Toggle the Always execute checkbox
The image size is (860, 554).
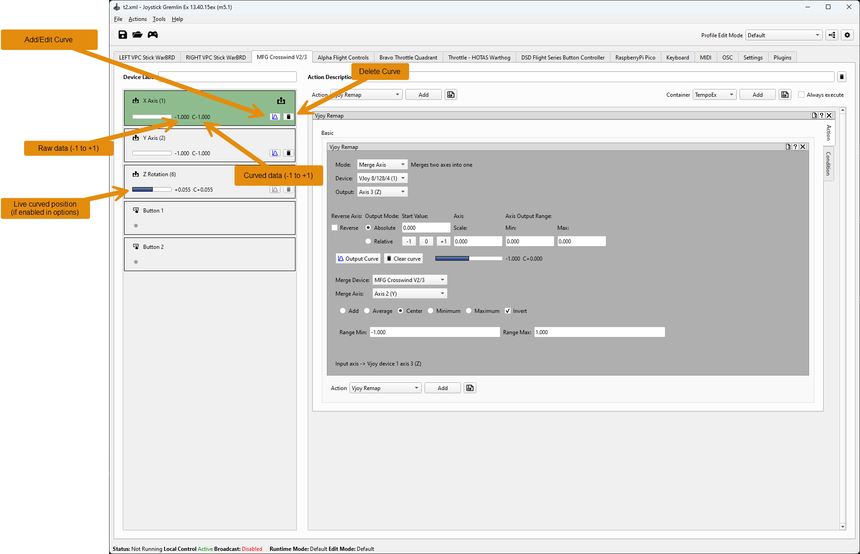coord(801,94)
